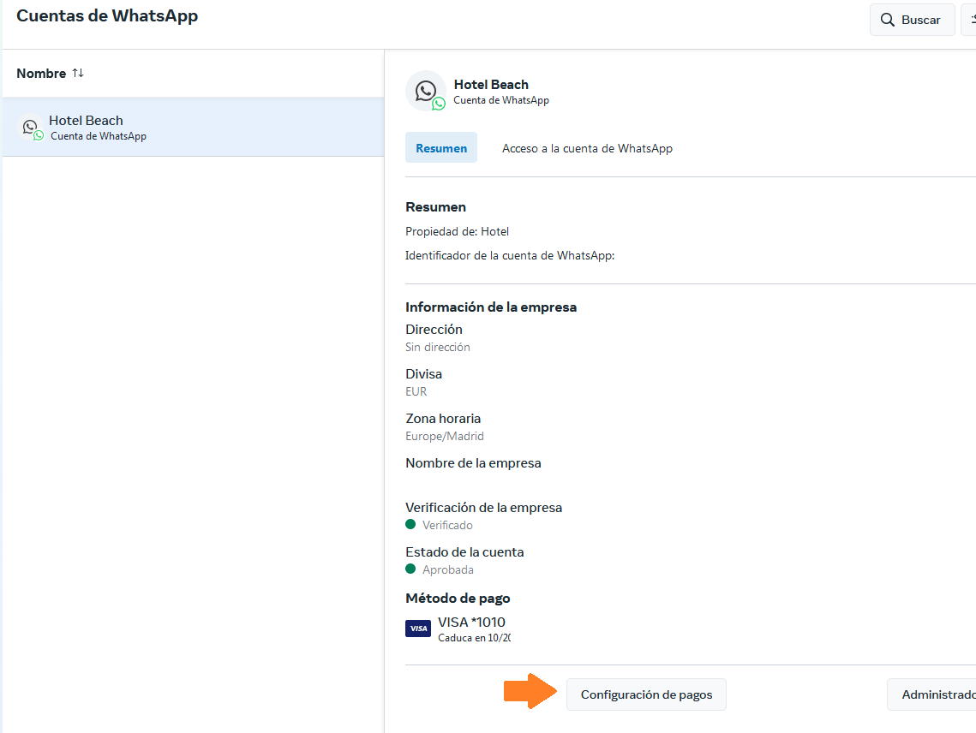Click Configuración de pagos button
Screen dimensions: 976x733
pyautogui.click(x=646, y=694)
